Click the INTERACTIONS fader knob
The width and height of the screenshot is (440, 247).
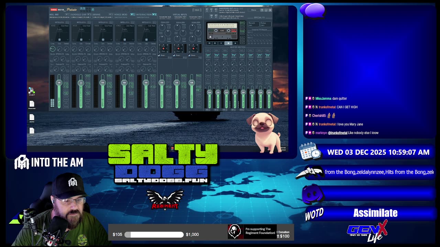click(x=146, y=83)
